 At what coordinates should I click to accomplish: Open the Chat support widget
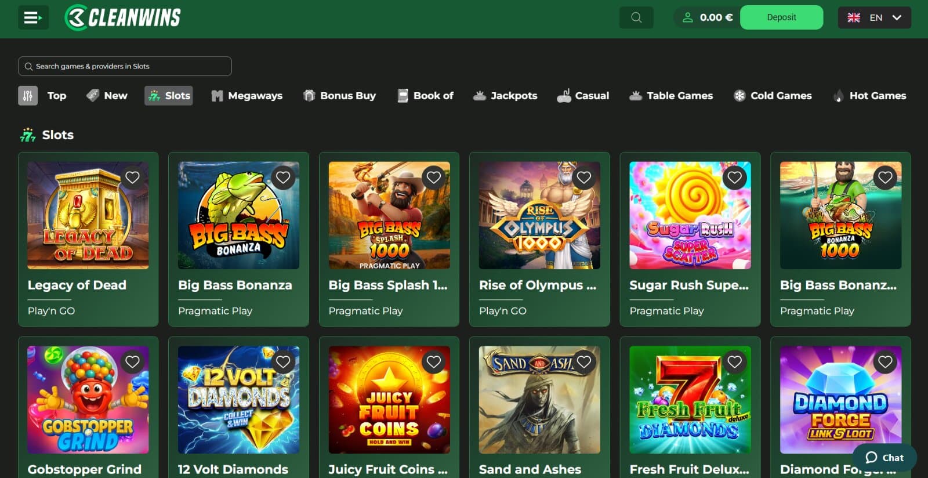[884, 458]
